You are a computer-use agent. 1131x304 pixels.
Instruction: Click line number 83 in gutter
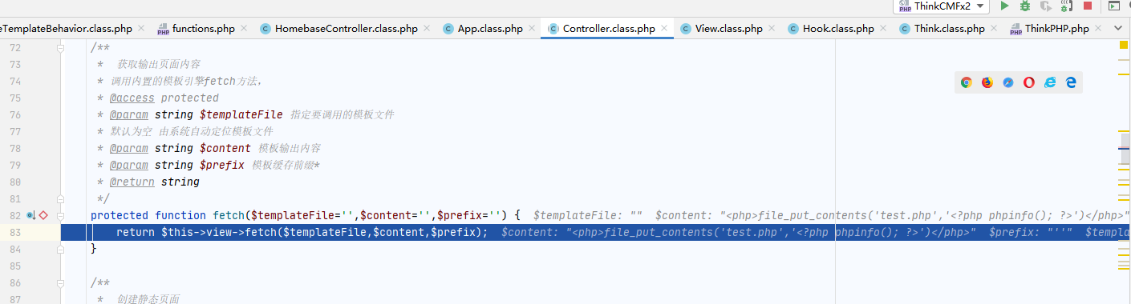pos(14,232)
